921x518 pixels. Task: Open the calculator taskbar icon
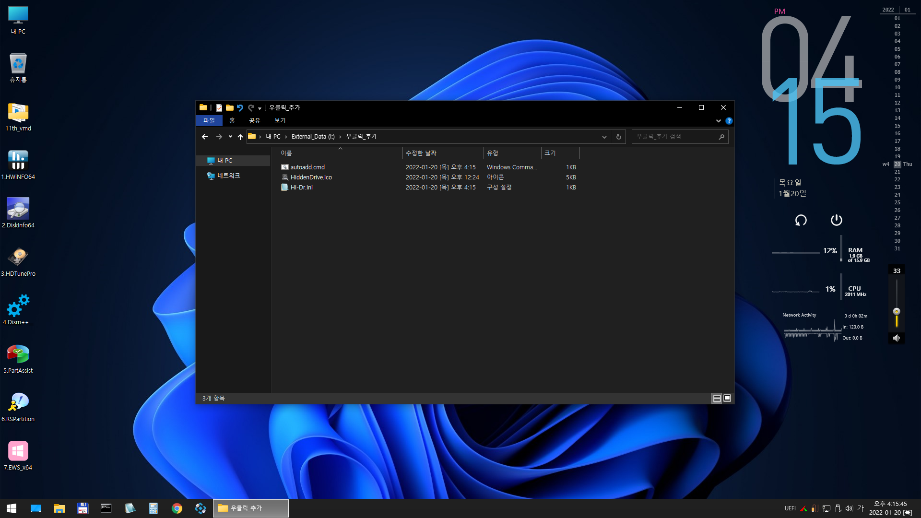click(x=153, y=508)
